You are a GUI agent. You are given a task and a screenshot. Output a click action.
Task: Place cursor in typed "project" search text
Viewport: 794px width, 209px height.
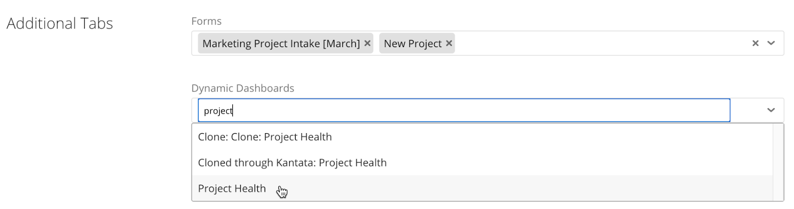coord(218,111)
